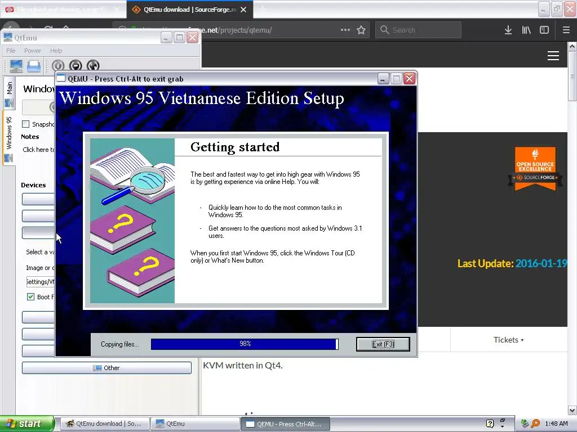Open the Help menu in QtEmu
This screenshot has height=432, width=577.
point(56,51)
